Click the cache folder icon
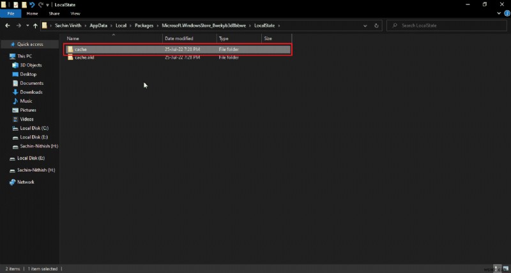 click(x=70, y=50)
